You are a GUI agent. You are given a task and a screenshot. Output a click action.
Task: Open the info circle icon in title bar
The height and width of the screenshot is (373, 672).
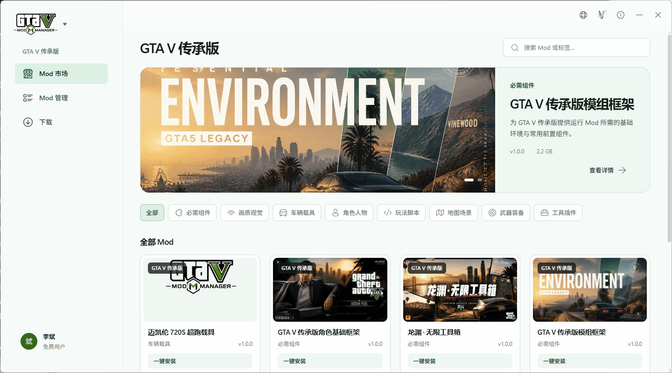click(621, 15)
